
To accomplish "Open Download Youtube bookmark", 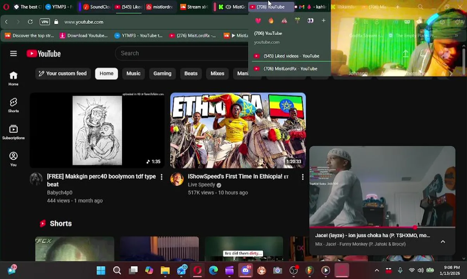I will (x=84, y=36).
